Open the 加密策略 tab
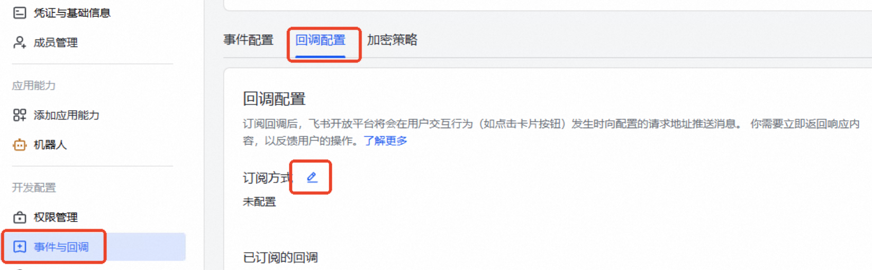The height and width of the screenshot is (270, 872). pyautogui.click(x=392, y=40)
